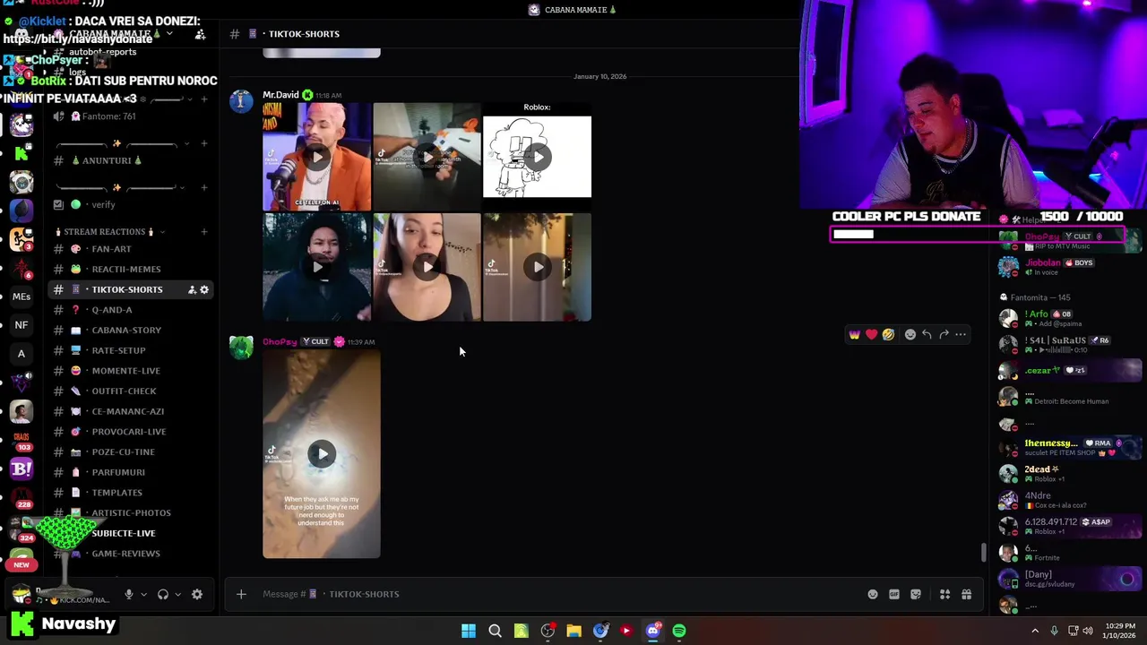This screenshot has height=645, width=1147.
Task: Open the verify channel
Action: point(133,204)
